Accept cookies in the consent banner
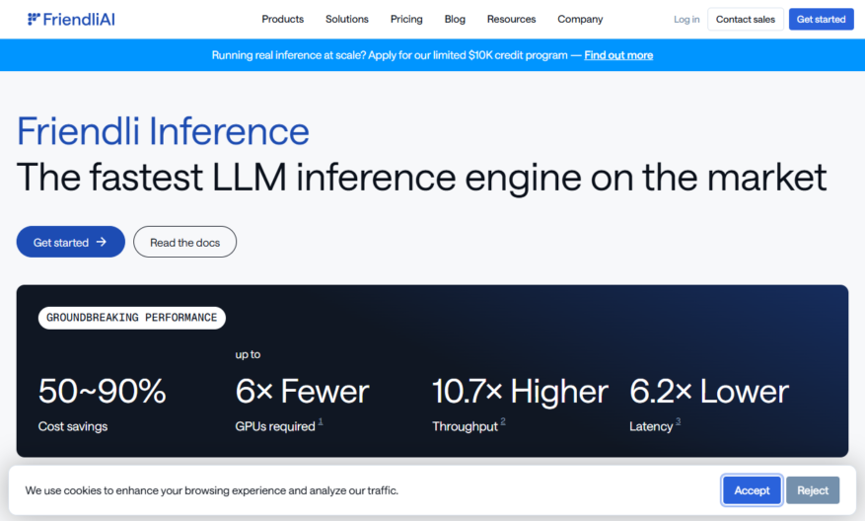Image resolution: width=865 pixels, height=521 pixels. [x=752, y=490]
